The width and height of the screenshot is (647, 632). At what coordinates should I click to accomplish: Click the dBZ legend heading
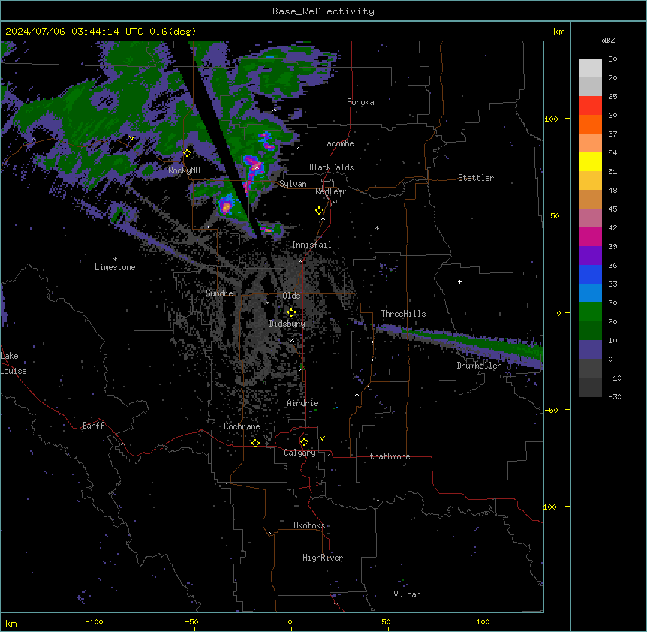pyautogui.click(x=608, y=41)
